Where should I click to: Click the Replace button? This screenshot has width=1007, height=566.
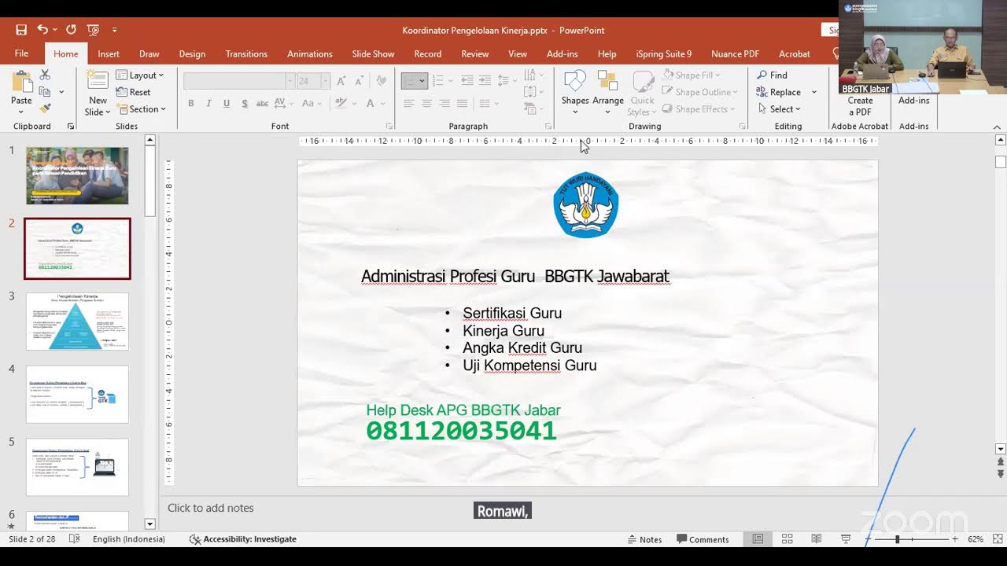coord(778,92)
